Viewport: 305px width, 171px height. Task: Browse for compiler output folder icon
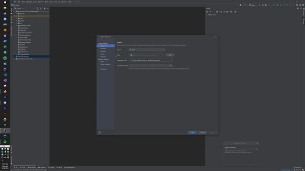tap(171, 66)
